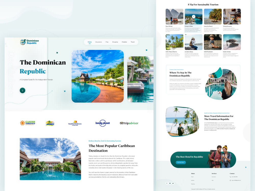Open the Wrong Souvenirs photo
This screenshot has width=255, height=191.
click(x=232, y=16)
